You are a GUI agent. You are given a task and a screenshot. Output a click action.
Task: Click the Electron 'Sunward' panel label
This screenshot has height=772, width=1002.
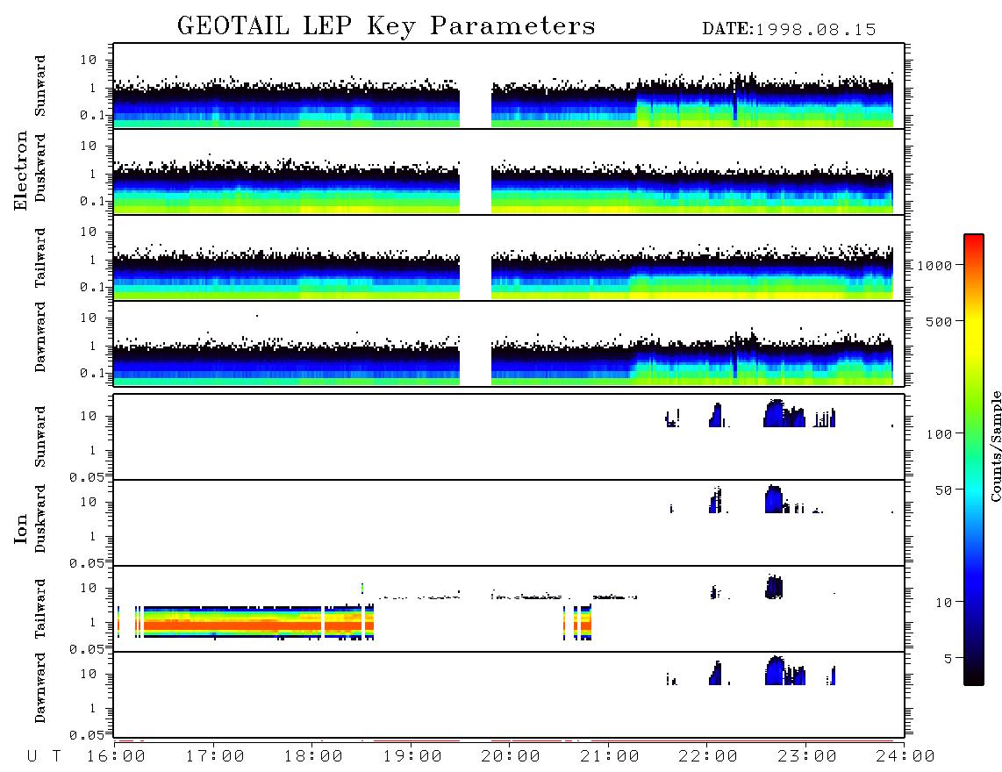[x=40, y=85]
